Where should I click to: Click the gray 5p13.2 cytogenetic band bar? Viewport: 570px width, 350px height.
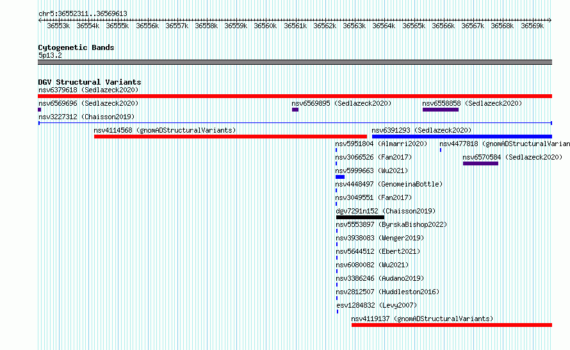[295, 62]
